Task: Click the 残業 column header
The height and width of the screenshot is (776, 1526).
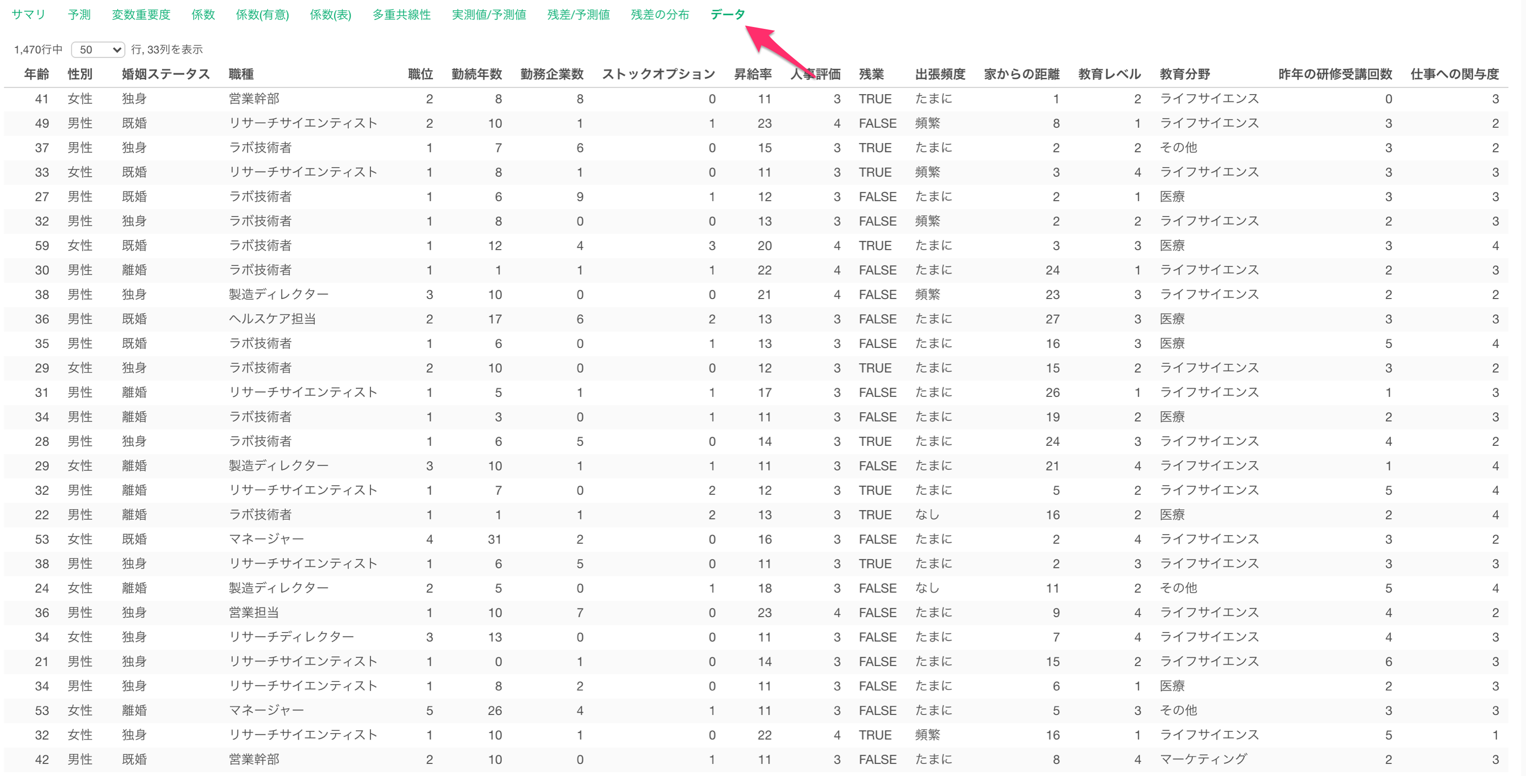Action: coord(871,74)
